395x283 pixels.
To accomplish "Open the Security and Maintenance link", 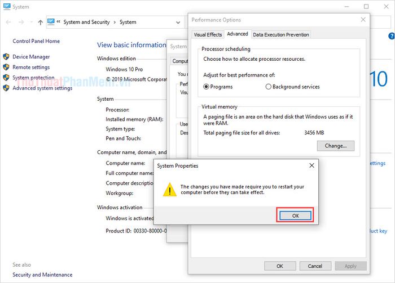I will (42, 275).
